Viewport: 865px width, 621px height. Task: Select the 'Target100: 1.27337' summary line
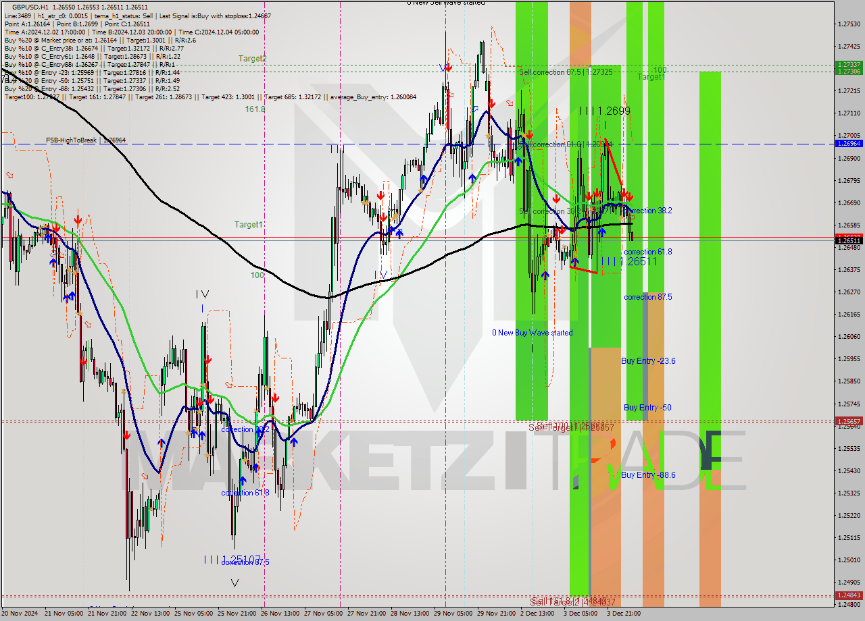[x=210, y=97]
